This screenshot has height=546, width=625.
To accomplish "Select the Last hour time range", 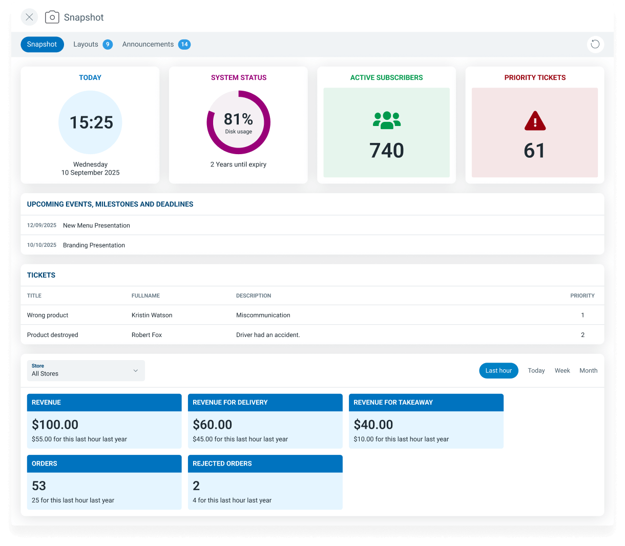I will 498,371.
